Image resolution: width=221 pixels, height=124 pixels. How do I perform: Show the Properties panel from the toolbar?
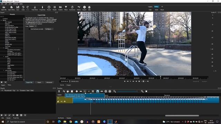(42, 8)
